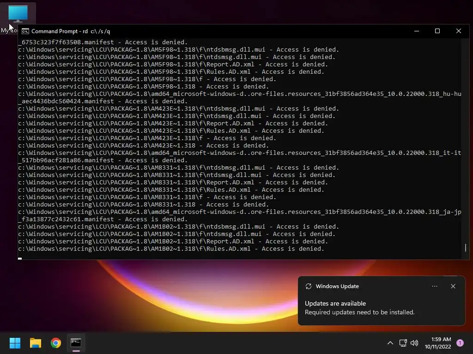The width and height of the screenshot is (473, 354).
Task: Open notification center badge
Action: coord(460,343)
